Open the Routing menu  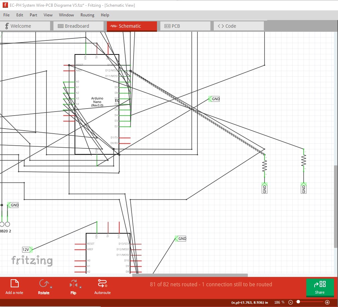(87, 15)
